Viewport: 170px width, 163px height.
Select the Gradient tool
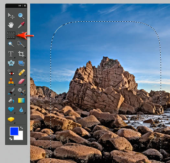pyautogui.click(x=21, y=101)
